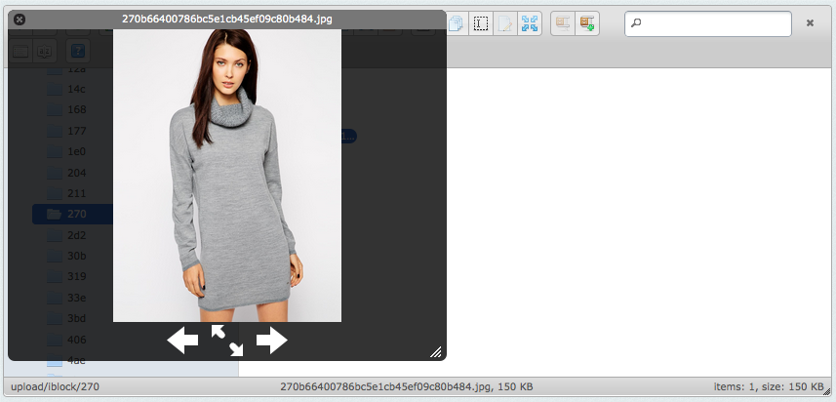Click in the search input field
This screenshot has height=402, width=836.
(712, 24)
